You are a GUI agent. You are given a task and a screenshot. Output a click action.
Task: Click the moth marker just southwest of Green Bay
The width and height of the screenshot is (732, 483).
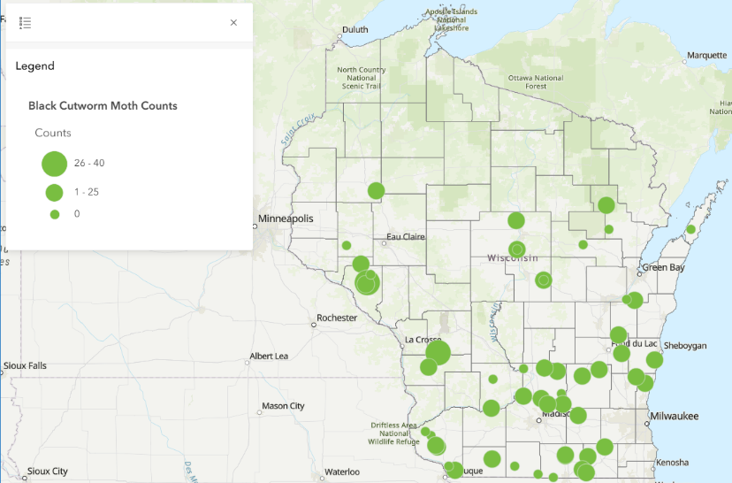pyautogui.click(x=635, y=300)
